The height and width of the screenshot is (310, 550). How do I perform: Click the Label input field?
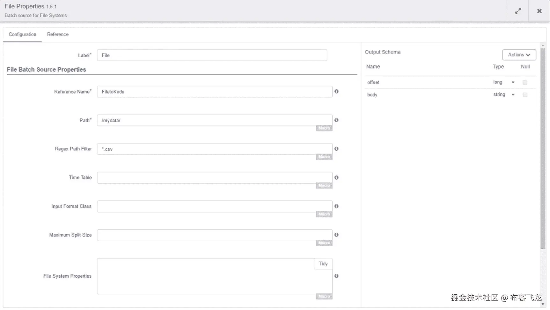pos(212,55)
